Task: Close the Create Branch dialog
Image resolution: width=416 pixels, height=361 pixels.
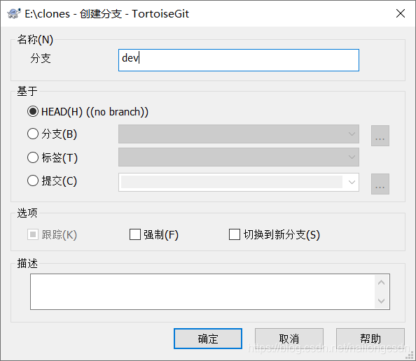Action: 401,13
